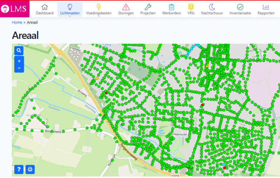Click the Inventarisatie checkmark circle icon
The image size is (280, 178).
[240, 7]
